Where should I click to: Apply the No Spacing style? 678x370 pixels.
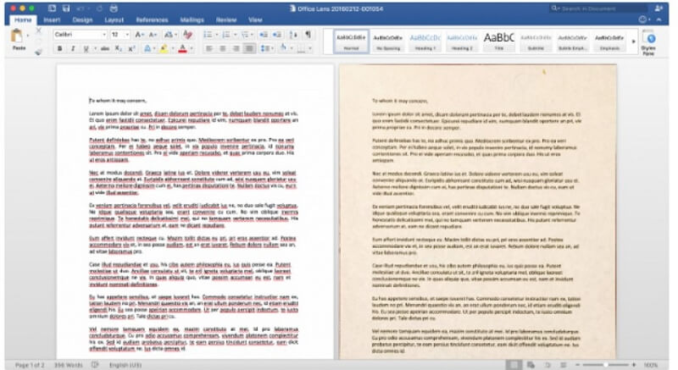pyautogui.click(x=388, y=41)
